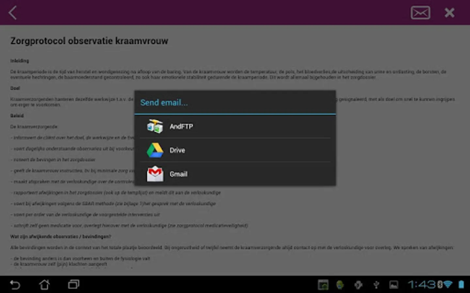Screen dimensions: 470x293
Task: Tap the Google Drive triangle icon
Action: pyautogui.click(x=155, y=150)
